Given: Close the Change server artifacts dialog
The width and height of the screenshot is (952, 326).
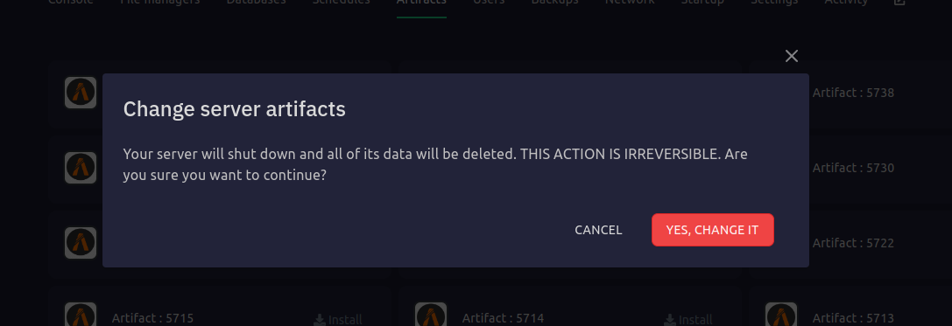Looking at the screenshot, I should [x=791, y=56].
